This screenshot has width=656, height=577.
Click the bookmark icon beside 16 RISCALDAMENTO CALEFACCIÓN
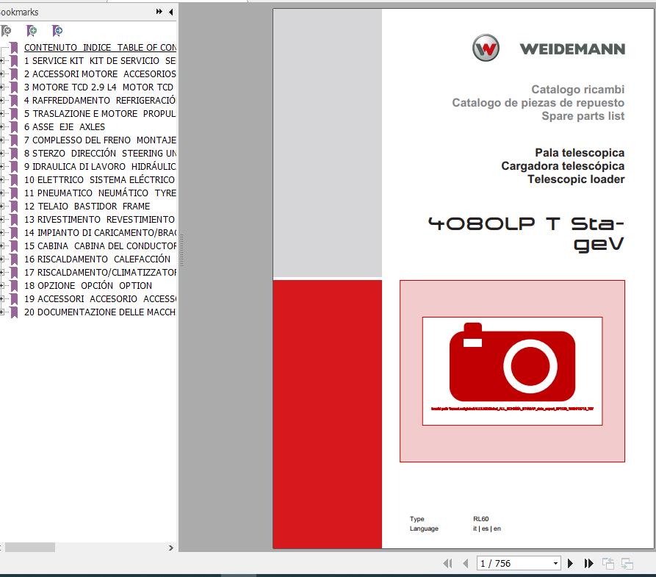click(x=14, y=259)
